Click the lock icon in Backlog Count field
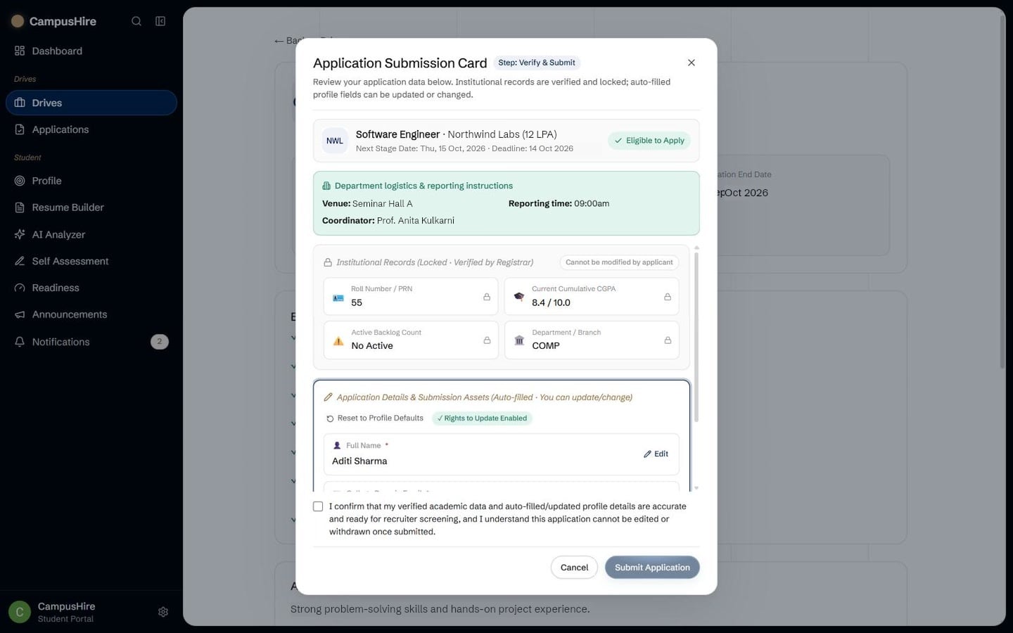The height and width of the screenshot is (633, 1013). point(487,340)
